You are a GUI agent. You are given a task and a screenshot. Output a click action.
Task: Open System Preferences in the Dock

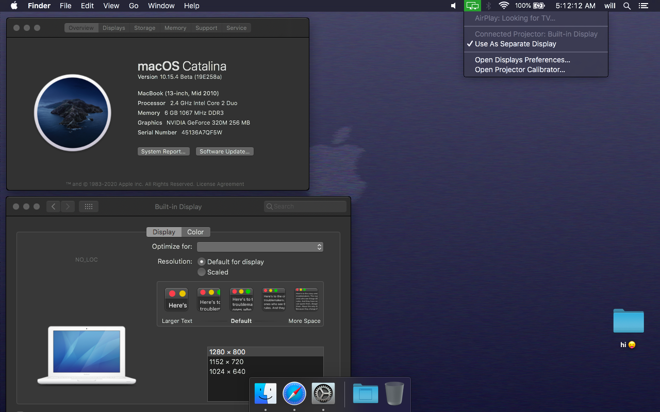(323, 393)
